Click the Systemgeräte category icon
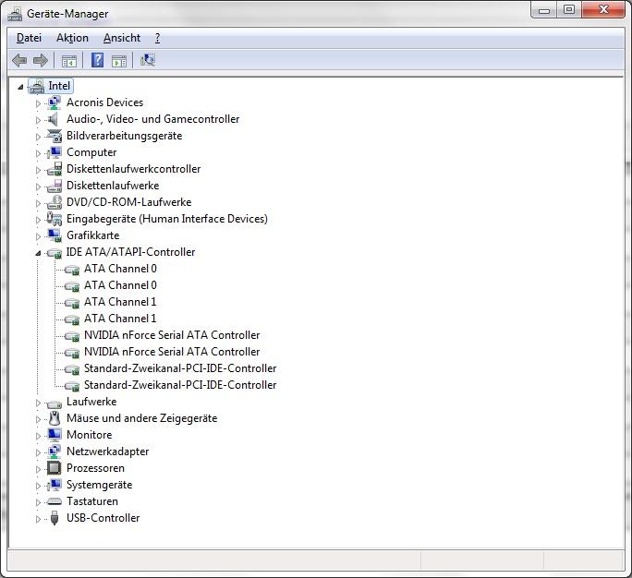Screen dimensions: 632x578 point(54,485)
